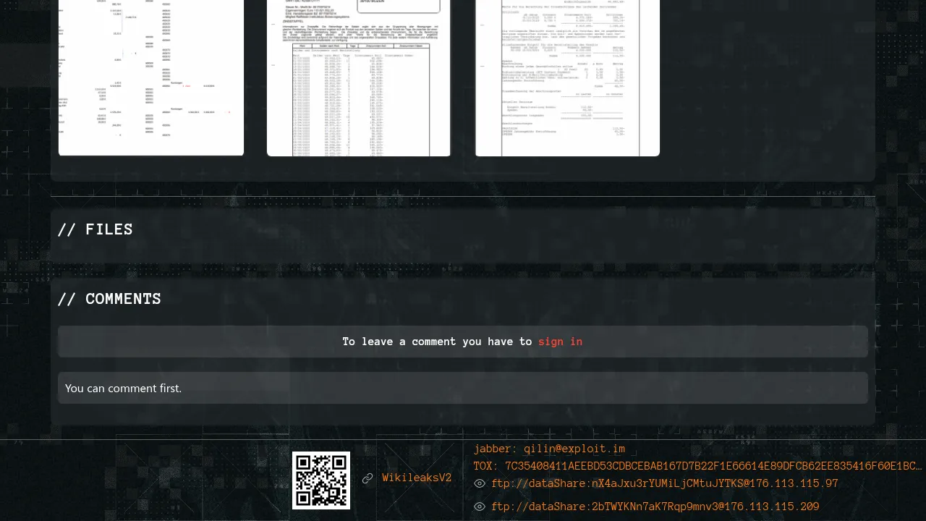Click the // FILES section heading
This screenshot has height=521, width=926.
[x=95, y=229]
